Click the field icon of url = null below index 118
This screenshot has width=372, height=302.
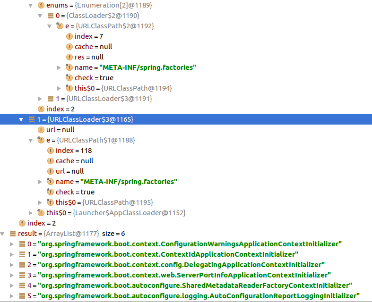pyautogui.click(x=51, y=171)
